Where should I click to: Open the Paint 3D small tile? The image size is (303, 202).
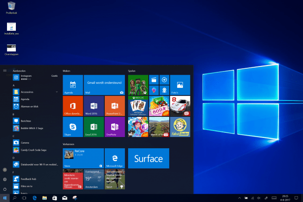[x=154, y=90]
